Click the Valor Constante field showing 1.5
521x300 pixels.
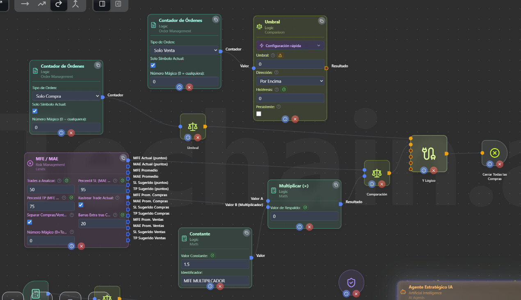pos(215,264)
